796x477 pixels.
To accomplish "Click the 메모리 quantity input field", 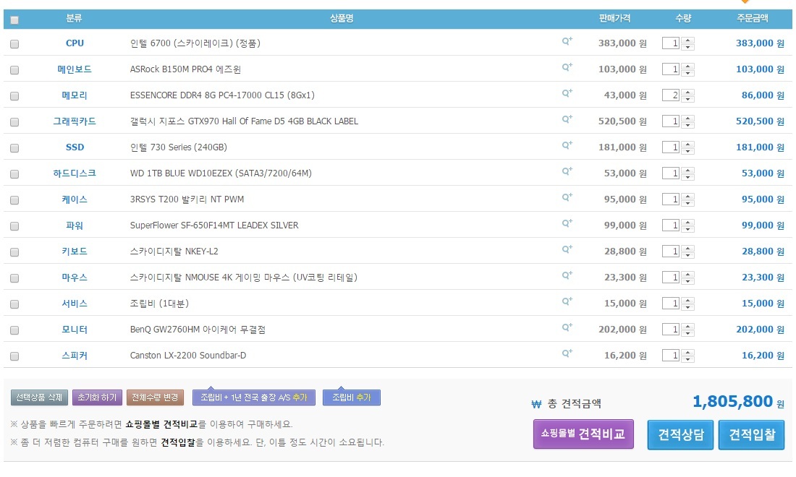I will 671,95.
